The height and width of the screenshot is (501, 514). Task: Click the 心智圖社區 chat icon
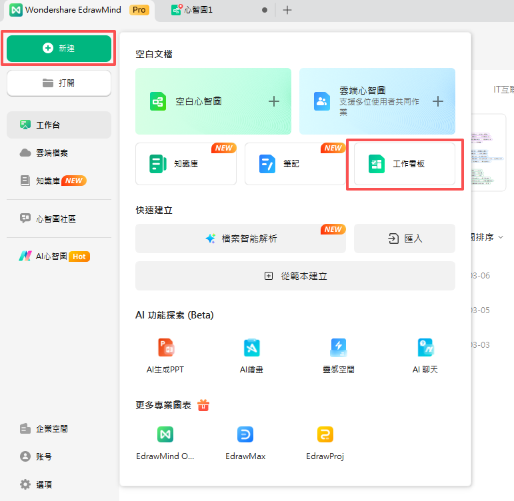[x=25, y=219]
